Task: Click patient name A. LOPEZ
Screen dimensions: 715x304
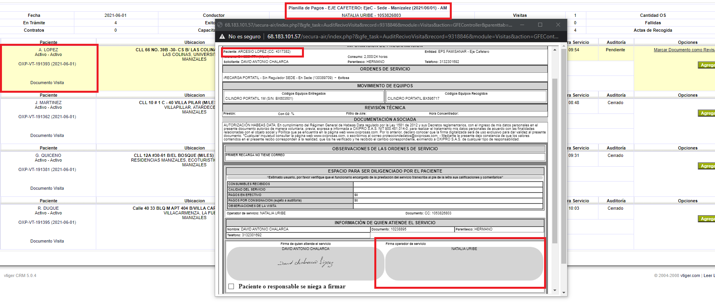Action: coord(49,50)
